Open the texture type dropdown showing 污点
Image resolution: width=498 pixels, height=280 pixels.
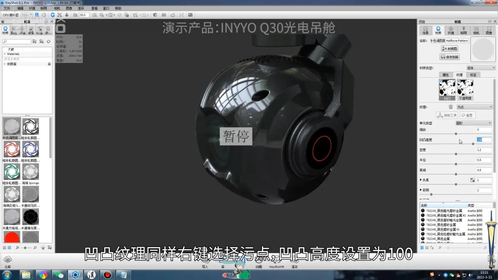[475, 107]
